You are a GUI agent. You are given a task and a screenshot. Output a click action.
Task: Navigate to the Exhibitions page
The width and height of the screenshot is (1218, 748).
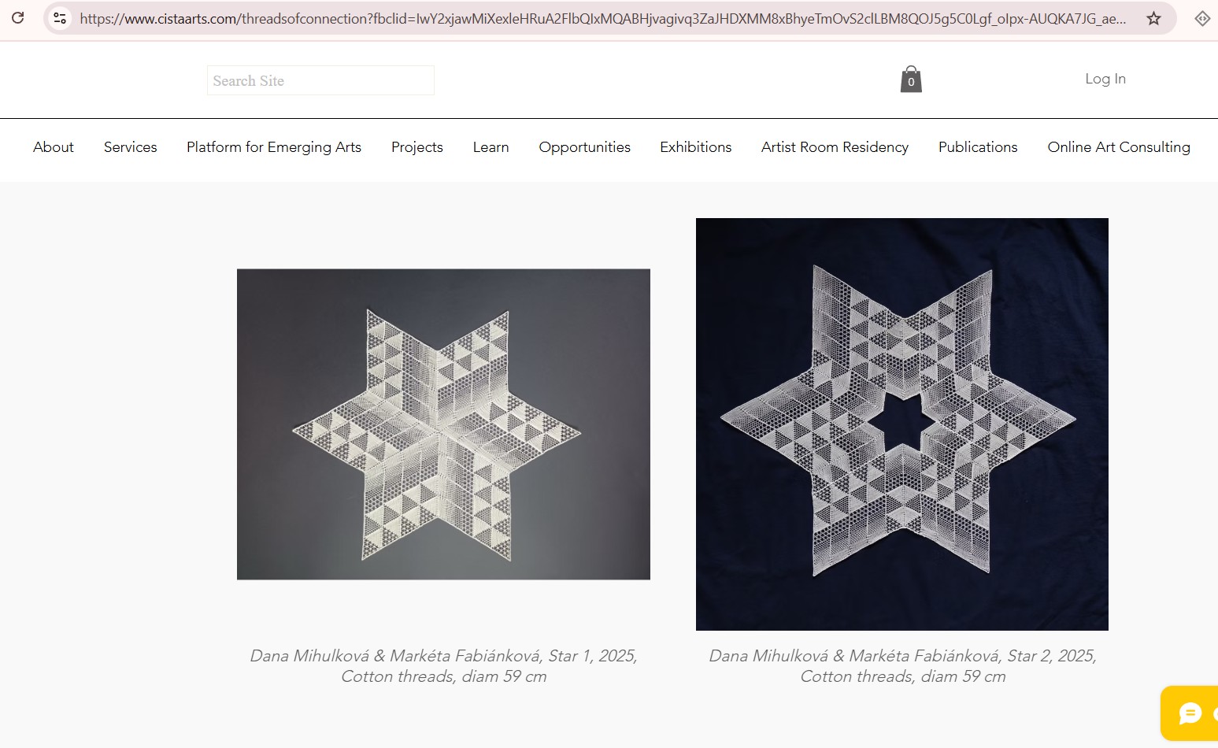[695, 147]
